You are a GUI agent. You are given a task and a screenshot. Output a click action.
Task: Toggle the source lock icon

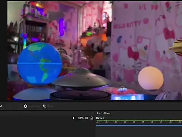92,118
